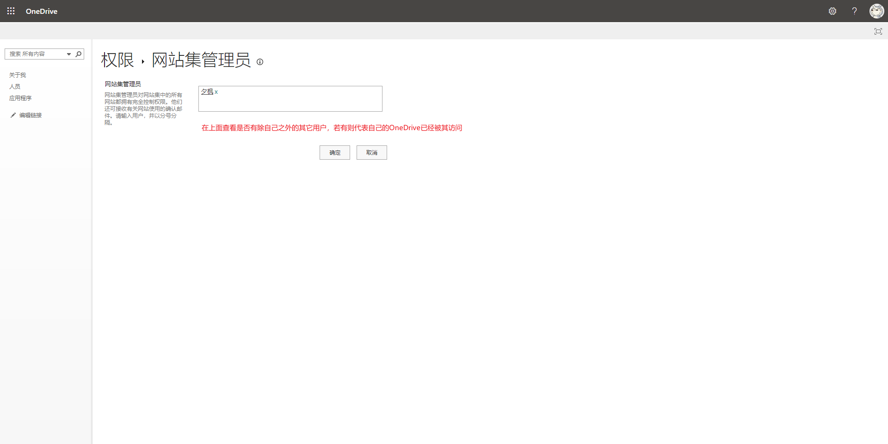Click the 取消 button
The image size is (888, 444).
(371, 153)
